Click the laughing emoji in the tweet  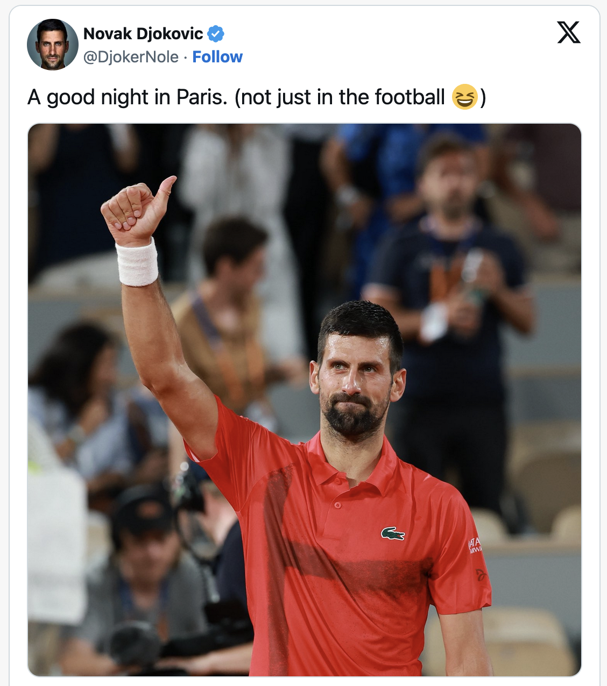pyautogui.click(x=464, y=97)
